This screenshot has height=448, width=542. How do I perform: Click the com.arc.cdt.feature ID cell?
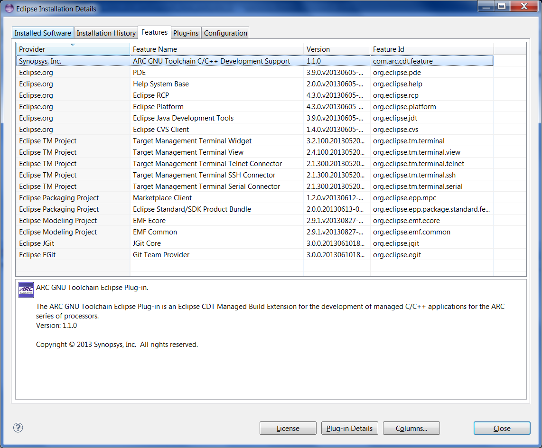(x=402, y=61)
